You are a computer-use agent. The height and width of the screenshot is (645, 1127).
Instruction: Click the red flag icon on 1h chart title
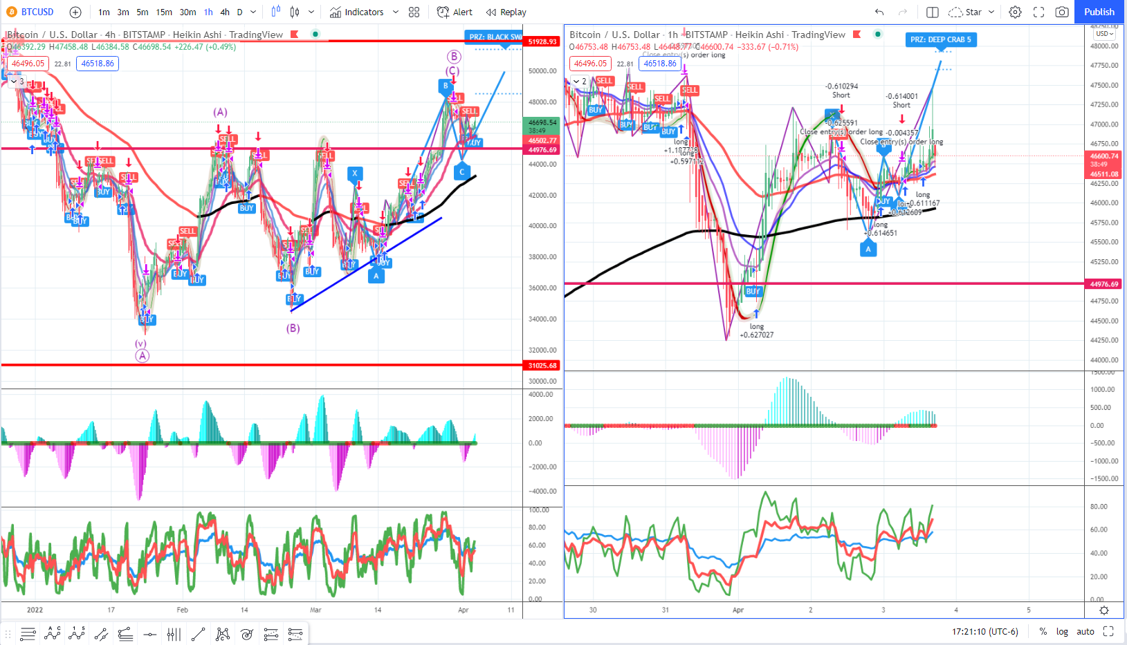(857, 35)
